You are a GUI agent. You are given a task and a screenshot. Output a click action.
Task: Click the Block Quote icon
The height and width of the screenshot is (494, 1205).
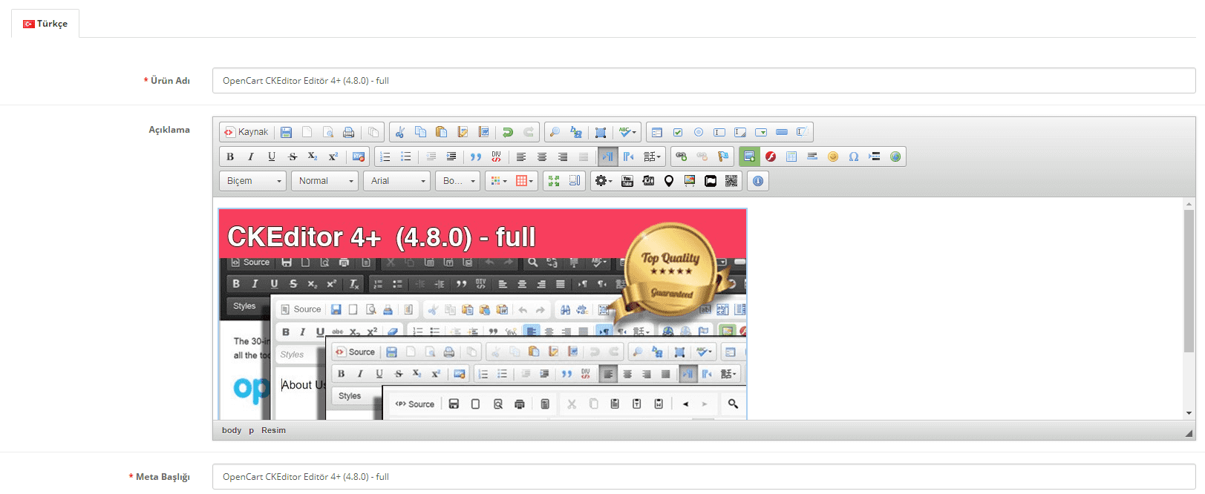click(x=475, y=157)
